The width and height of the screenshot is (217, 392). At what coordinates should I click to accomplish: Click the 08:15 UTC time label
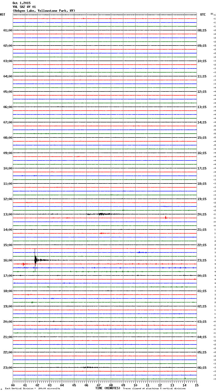[x=202, y=30]
